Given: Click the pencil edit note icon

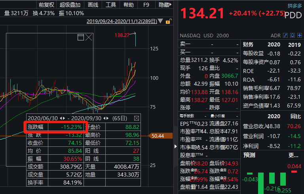Looking at the screenshot, I should pos(285,35).
